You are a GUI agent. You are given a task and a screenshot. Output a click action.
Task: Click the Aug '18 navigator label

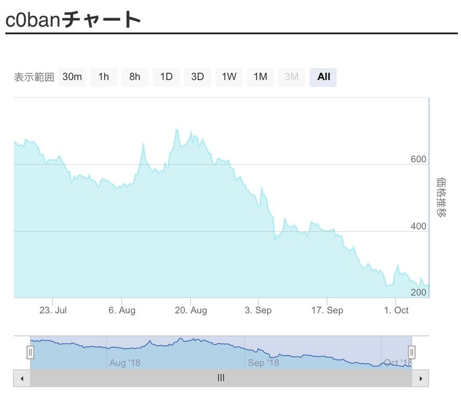pos(125,363)
